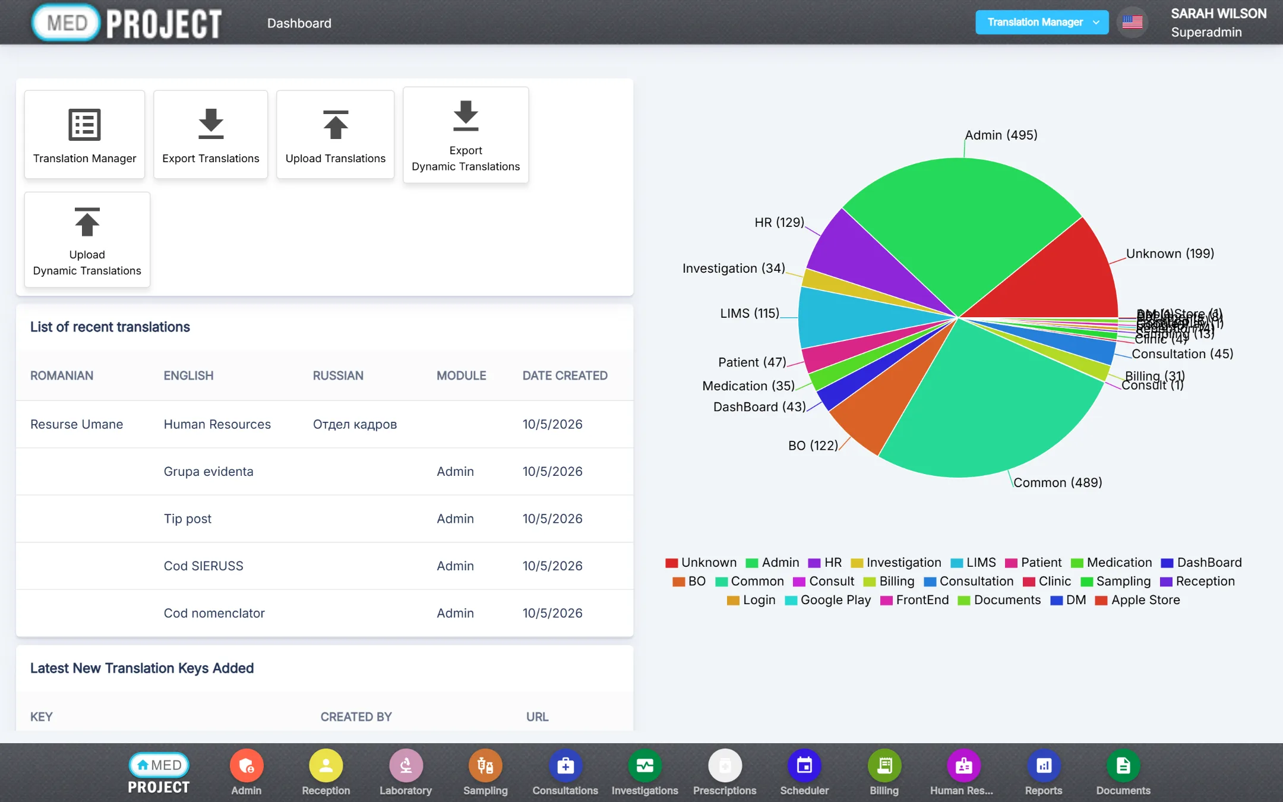This screenshot has width=1283, height=802.
Task: Open SARAH WILSON user profile menu
Action: pyautogui.click(x=1218, y=23)
